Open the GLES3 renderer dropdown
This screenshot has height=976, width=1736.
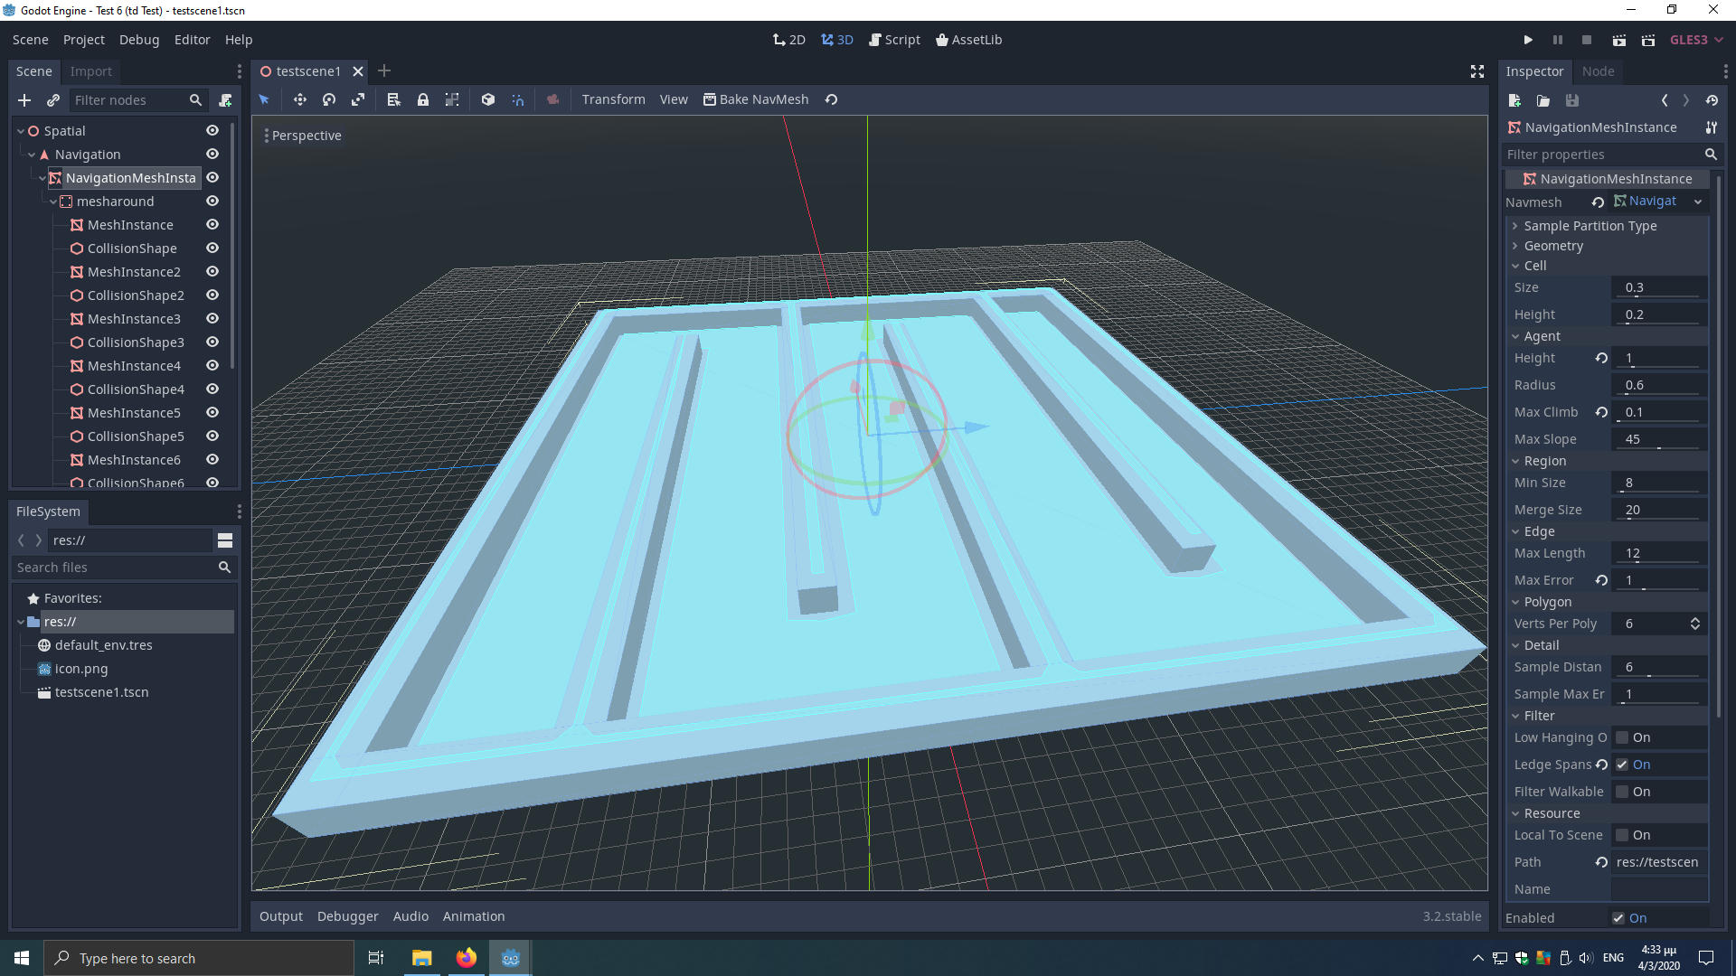pyautogui.click(x=1696, y=40)
